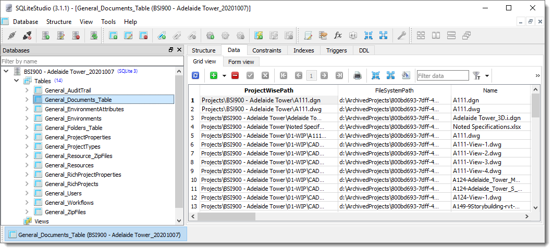Screen dimensions: 553x251
Task: Switch to the Indexes tab
Action: (304, 50)
